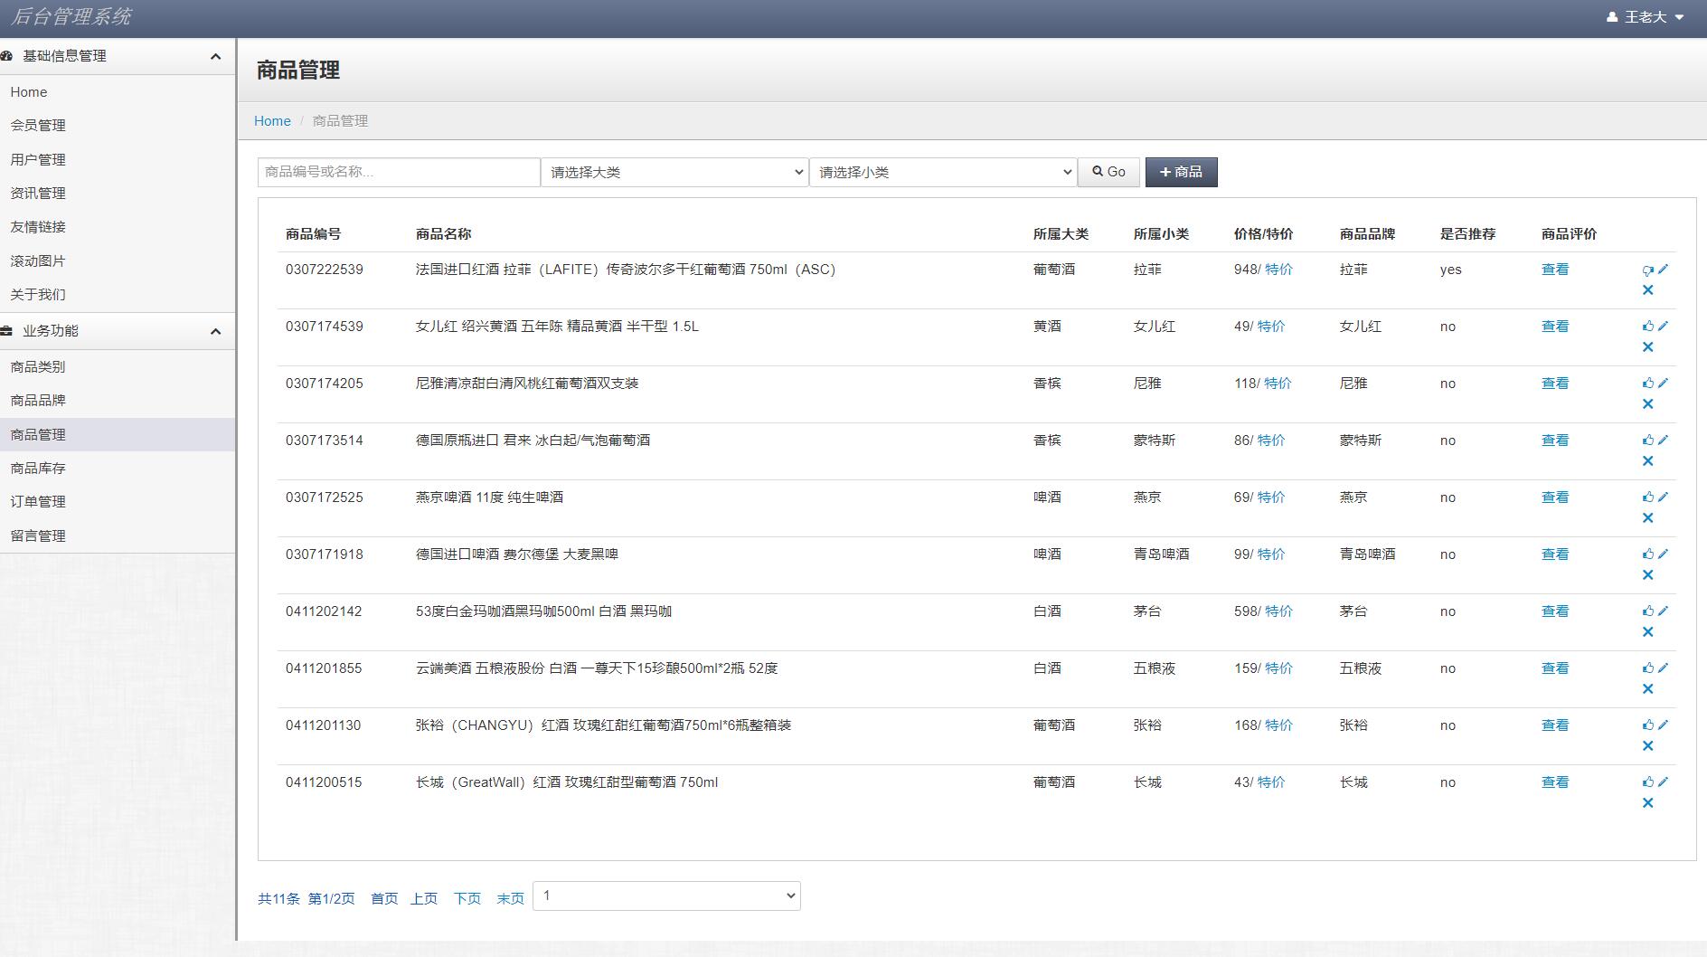Collapse the 业务功能 sidebar section

point(215,331)
